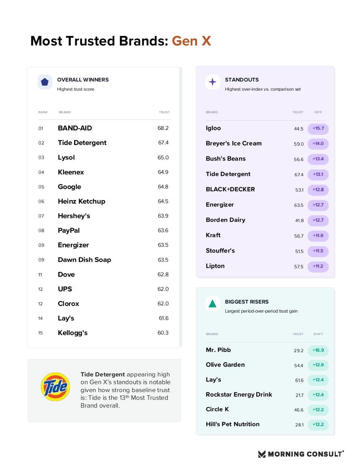The height and width of the screenshot is (469, 362).
Task: Click the +12.2 badge for Hill's Pet Nutrition
Action: click(318, 425)
